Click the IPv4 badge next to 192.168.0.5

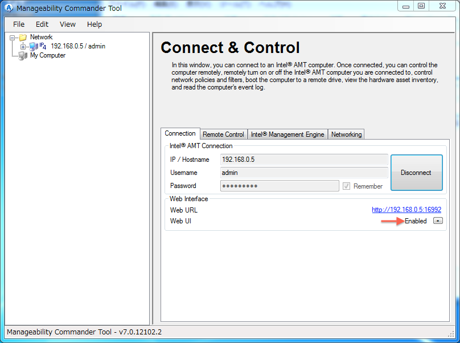[43, 46]
